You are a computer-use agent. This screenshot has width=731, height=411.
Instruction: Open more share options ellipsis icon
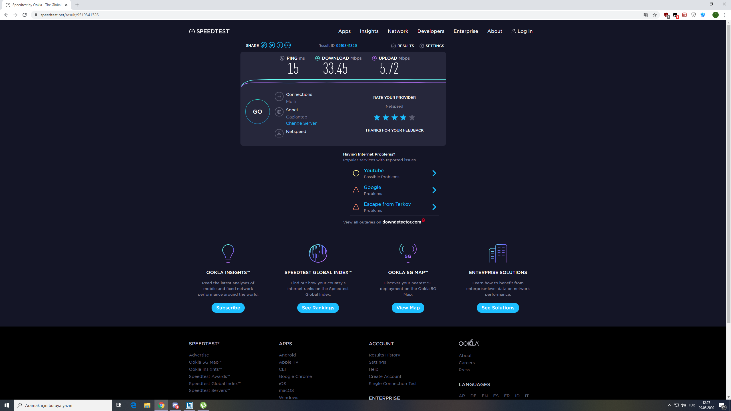click(x=288, y=45)
